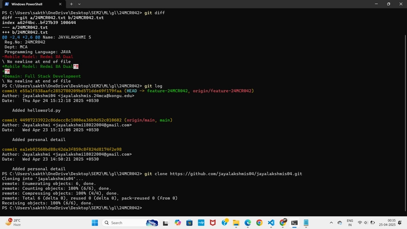Image resolution: width=407 pixels, height=229 pixels.
Task: Switch the ENG IN input language
Action: [350, 223]
